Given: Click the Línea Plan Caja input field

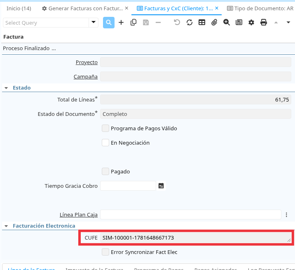Looking at the screenshot, I should [x=191, y=215].
